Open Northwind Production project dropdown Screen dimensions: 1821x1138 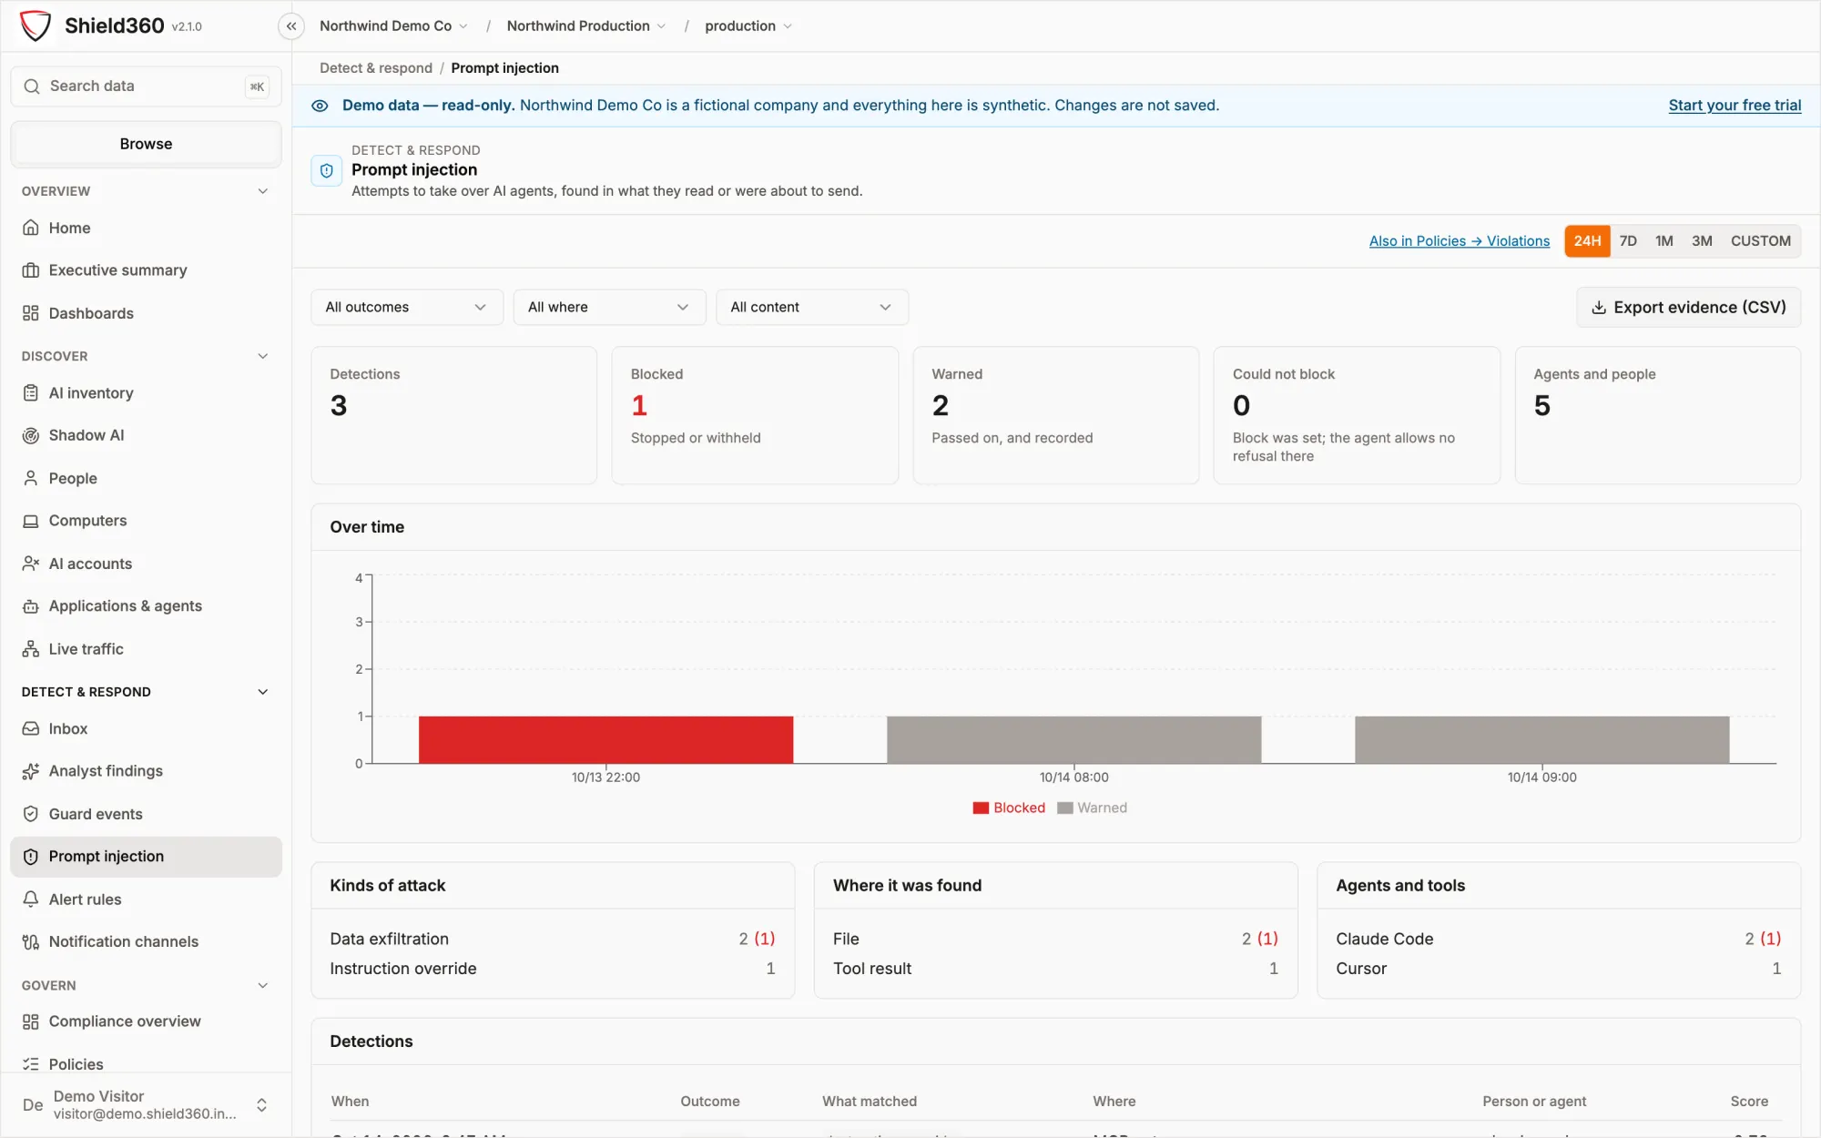tap(586, 26)
